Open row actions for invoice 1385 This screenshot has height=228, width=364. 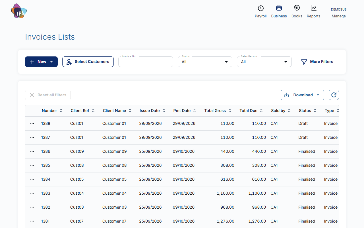[x=32, y=165]
